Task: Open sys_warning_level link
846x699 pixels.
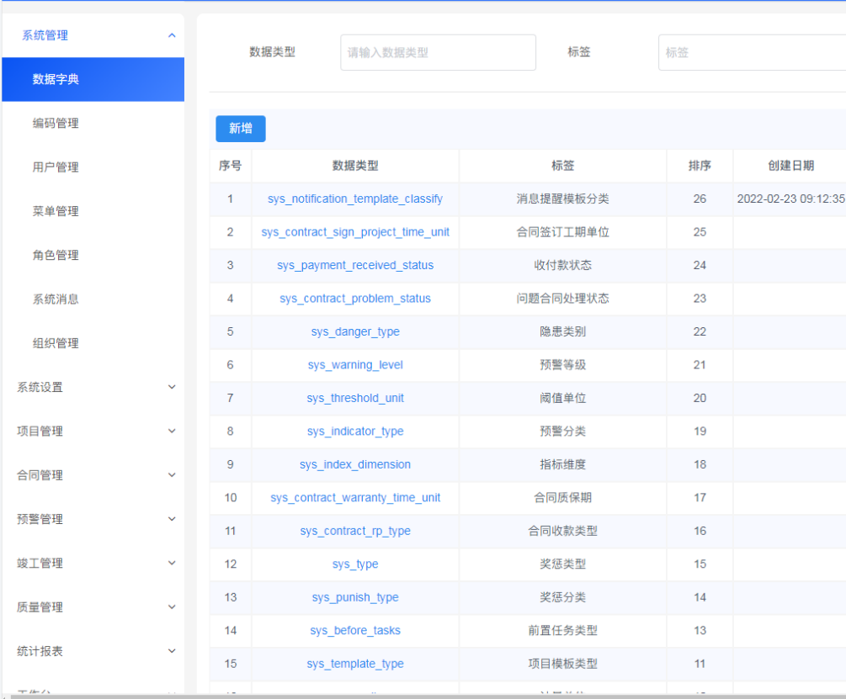Action: [355, 365]
